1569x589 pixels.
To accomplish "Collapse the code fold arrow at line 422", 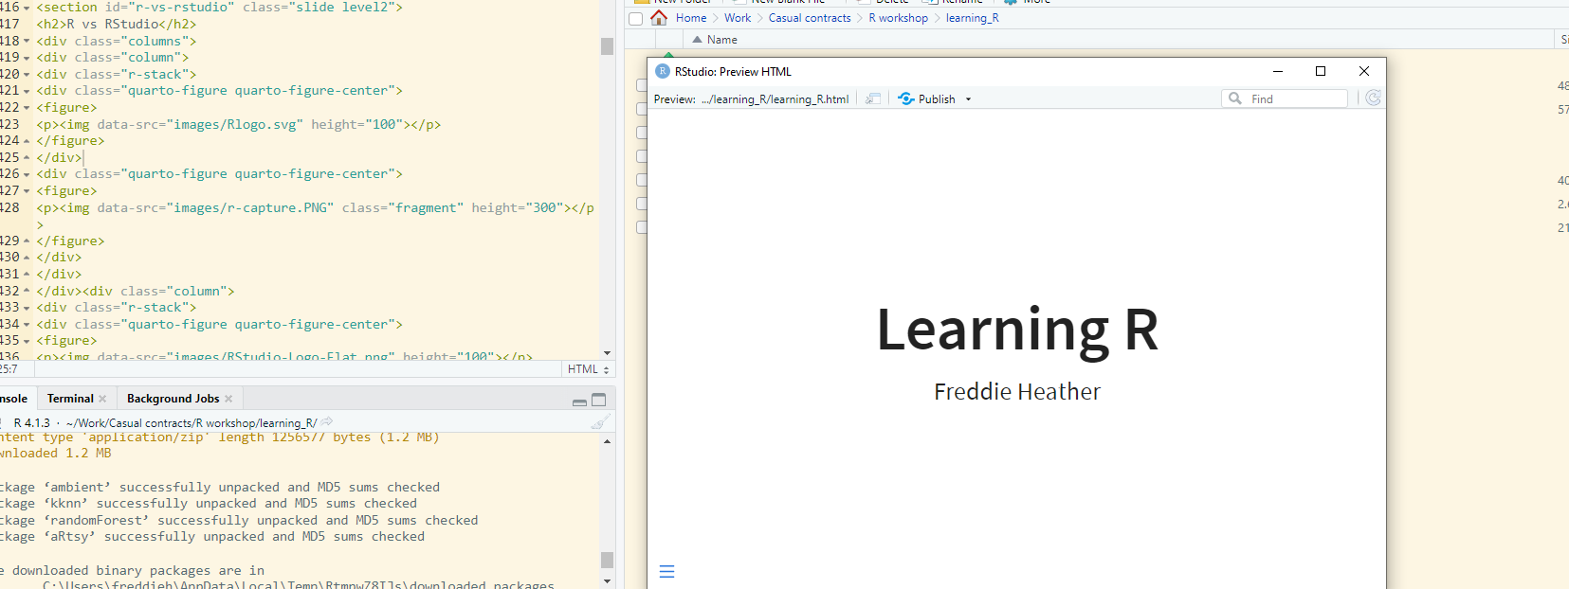I will 27,108.
